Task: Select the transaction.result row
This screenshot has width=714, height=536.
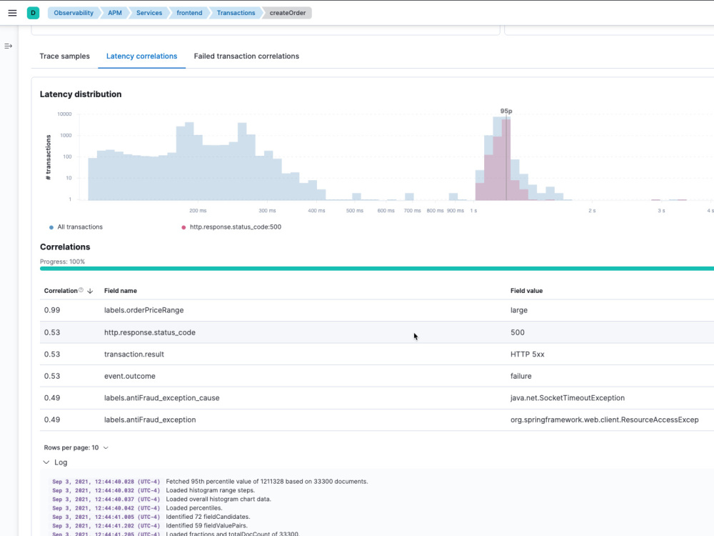Action: click(377, 354)
